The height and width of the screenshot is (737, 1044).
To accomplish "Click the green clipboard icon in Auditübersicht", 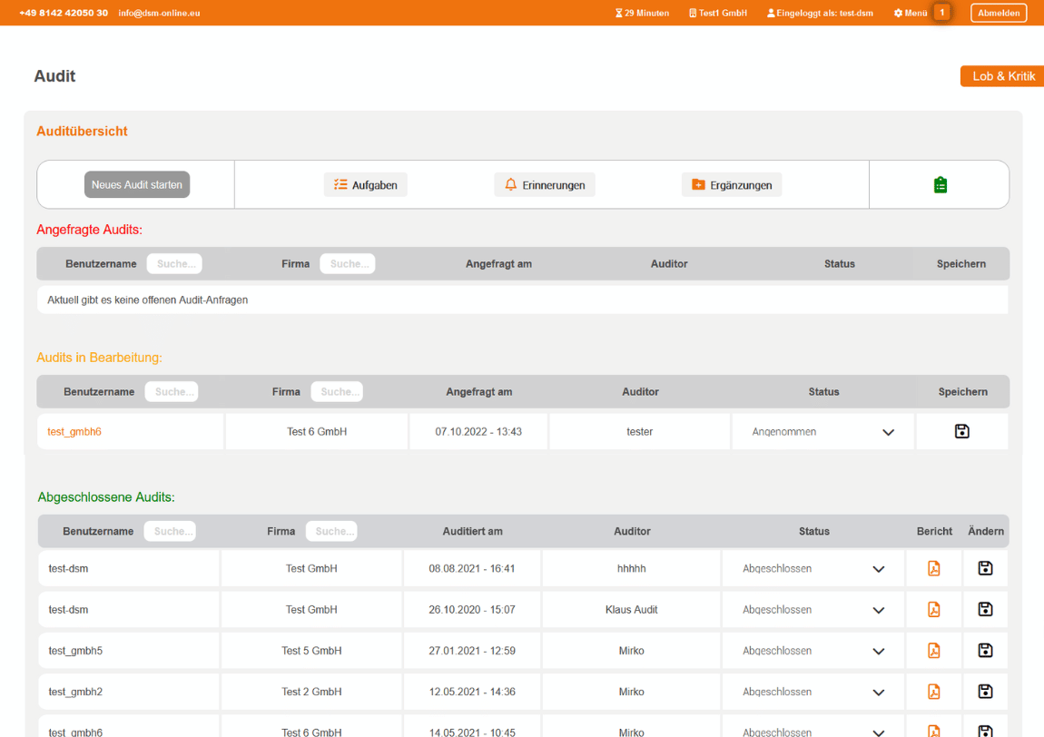I will pos(940,185).
